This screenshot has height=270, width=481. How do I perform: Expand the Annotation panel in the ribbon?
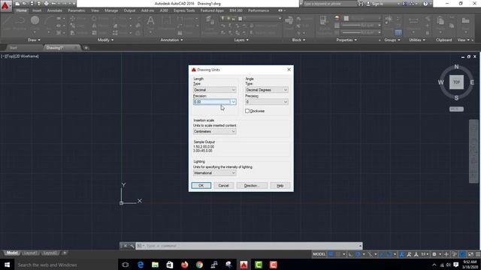click(x=171, y=40)
